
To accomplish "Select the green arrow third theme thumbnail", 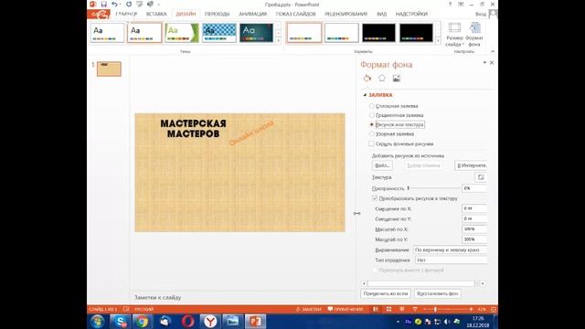I will click(182, 33).
